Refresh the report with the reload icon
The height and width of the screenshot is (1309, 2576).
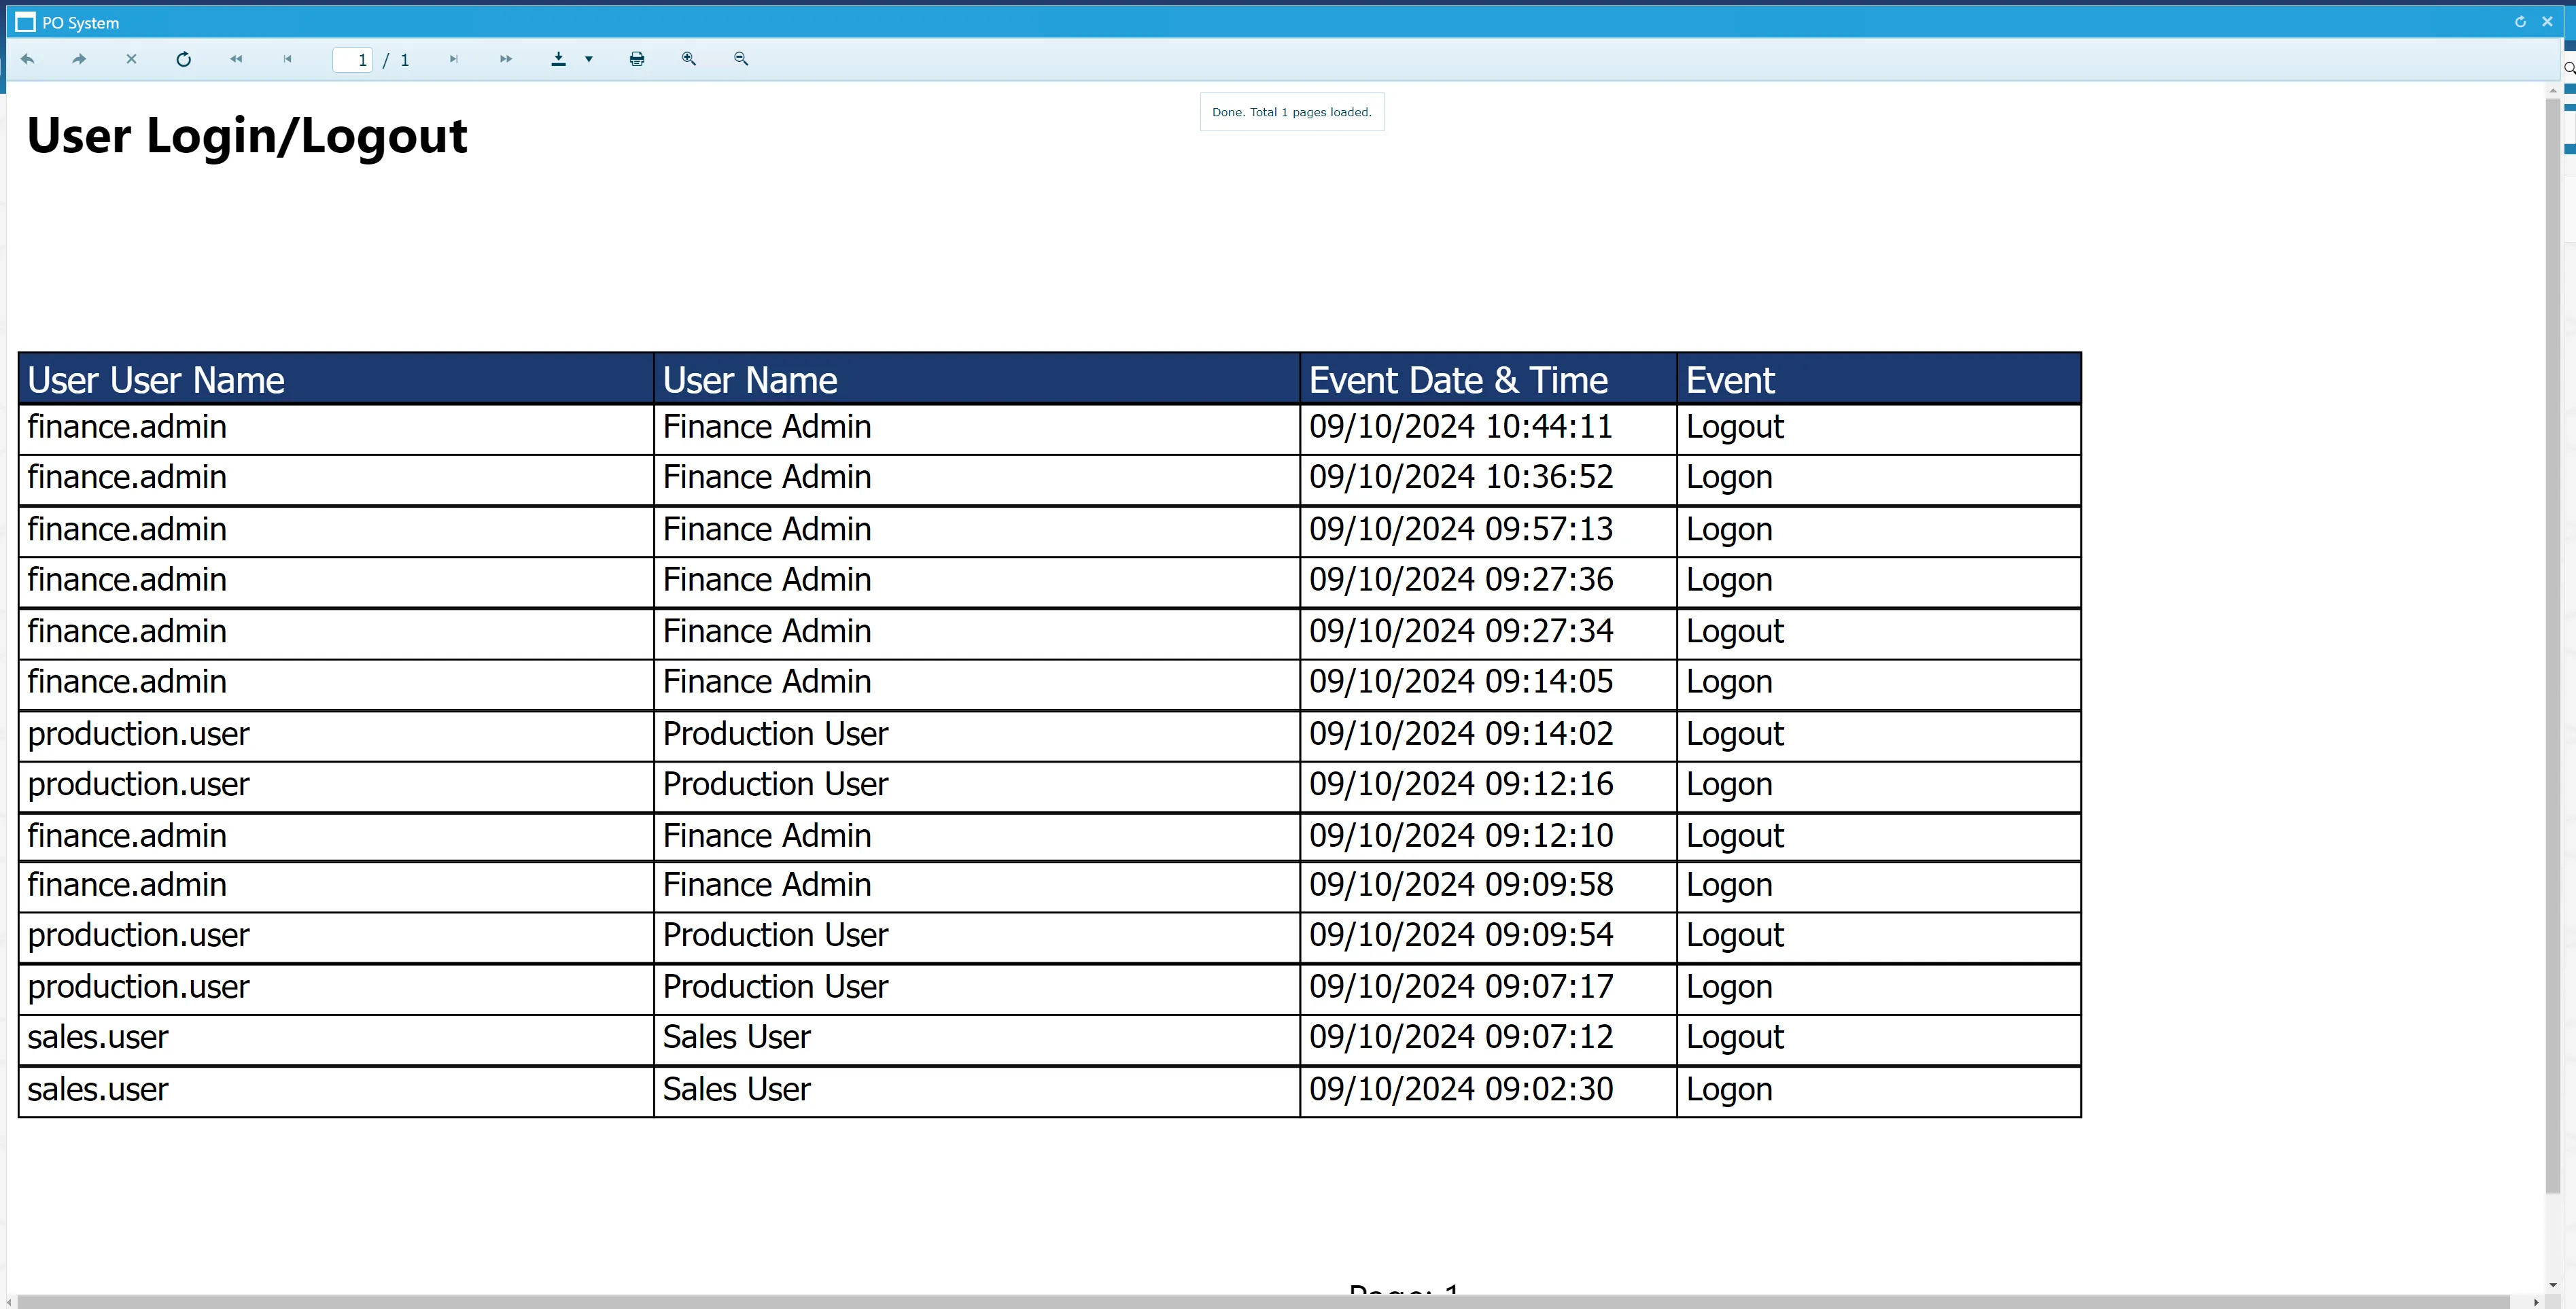tap(183, 59)
